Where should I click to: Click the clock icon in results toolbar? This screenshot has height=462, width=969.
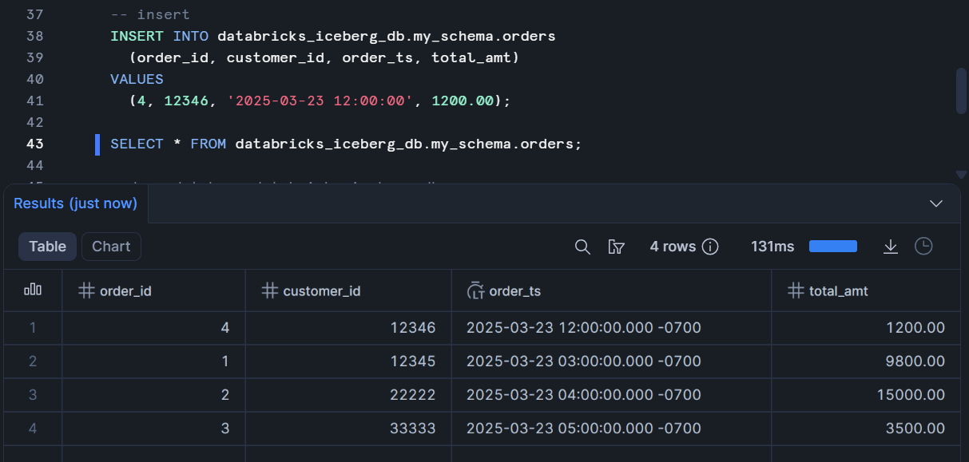pyautogui.click(x=923, y=247)
